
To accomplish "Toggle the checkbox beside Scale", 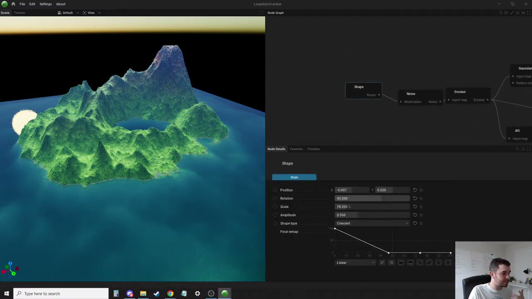I will tap(275, 206).
